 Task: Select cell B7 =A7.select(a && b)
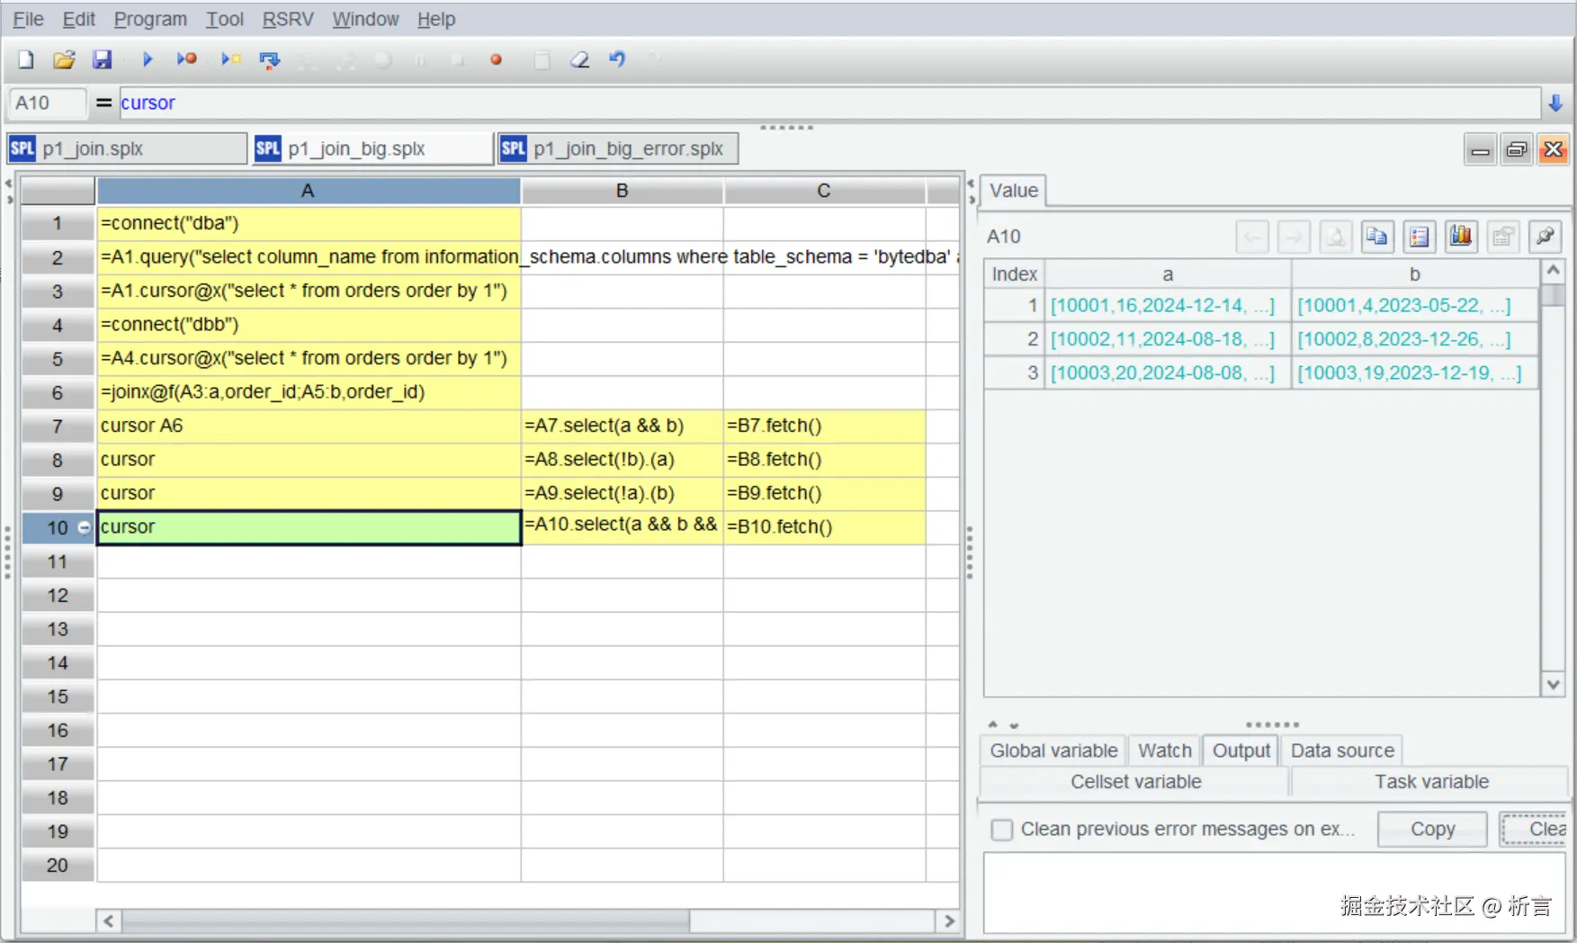622,426
